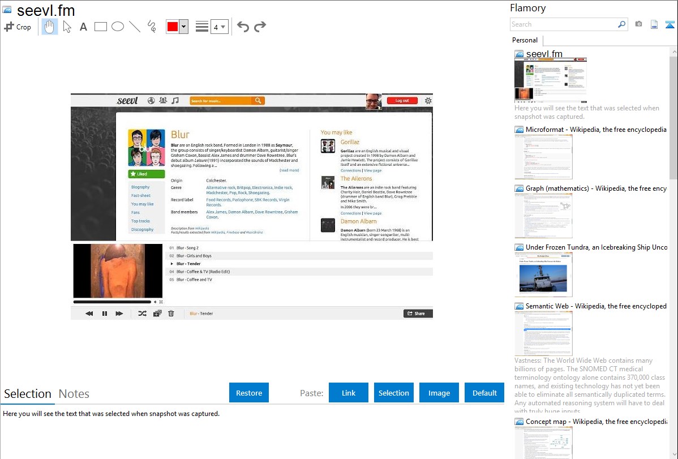The height and width of the screenshot is (459, 678).
Task: Undo the last annotation
Action: [243, 27]
